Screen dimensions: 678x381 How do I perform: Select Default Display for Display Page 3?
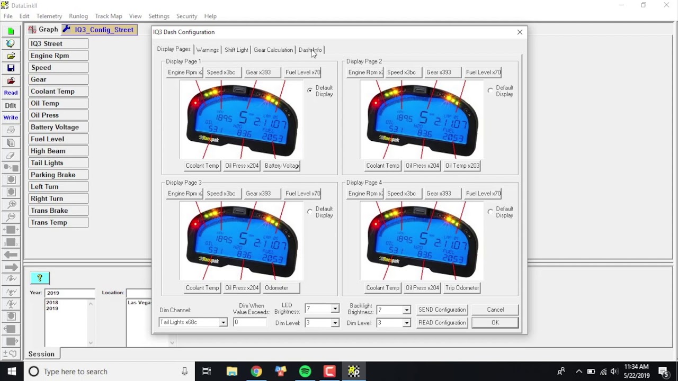(x=310, y=212)
